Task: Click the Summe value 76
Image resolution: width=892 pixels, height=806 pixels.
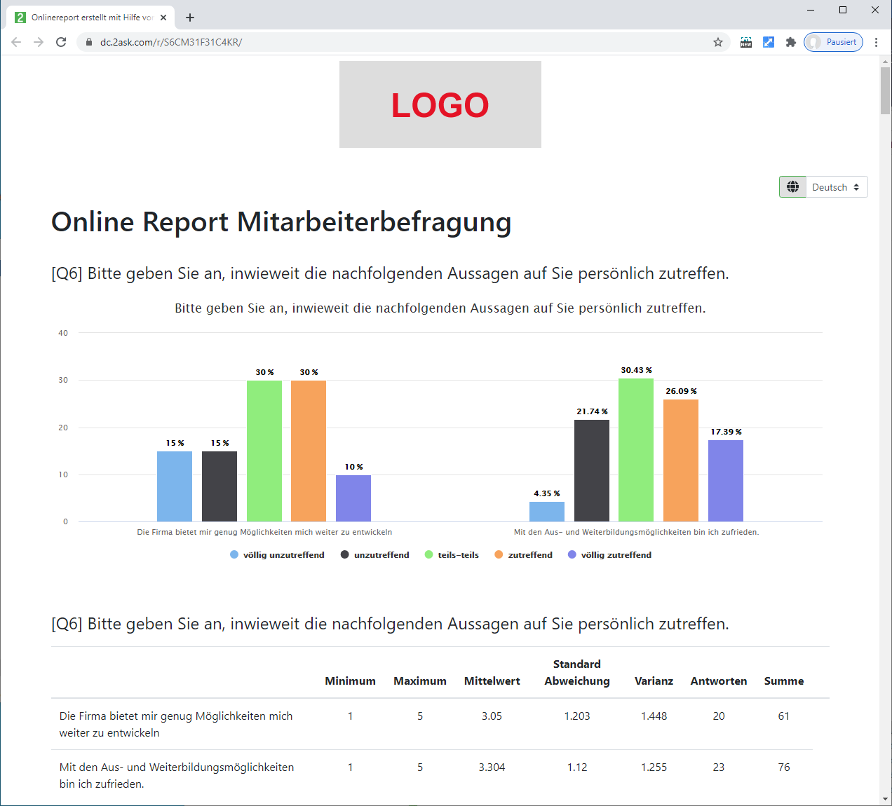Action: coord(784,767)
